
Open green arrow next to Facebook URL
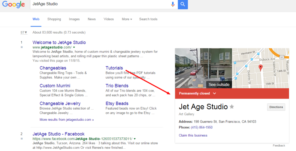pos(135,139)
